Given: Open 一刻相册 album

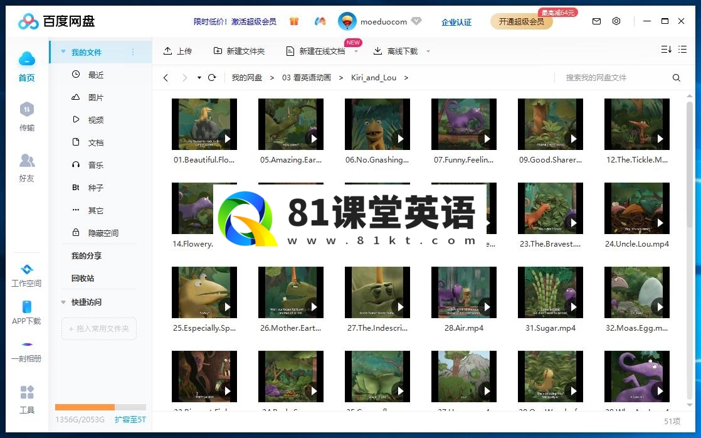Looking at the screenshot, I should [26, 351].
